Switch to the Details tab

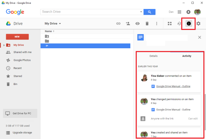(x=153, y=56)
